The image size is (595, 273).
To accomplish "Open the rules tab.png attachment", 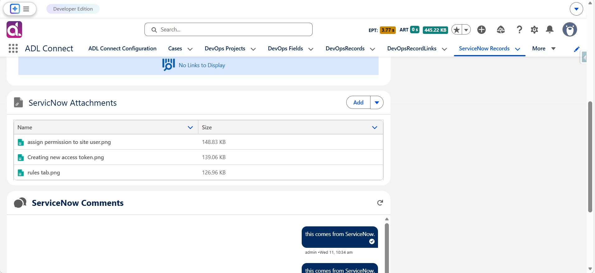I will pyautogui.click(x=44, y=173).
